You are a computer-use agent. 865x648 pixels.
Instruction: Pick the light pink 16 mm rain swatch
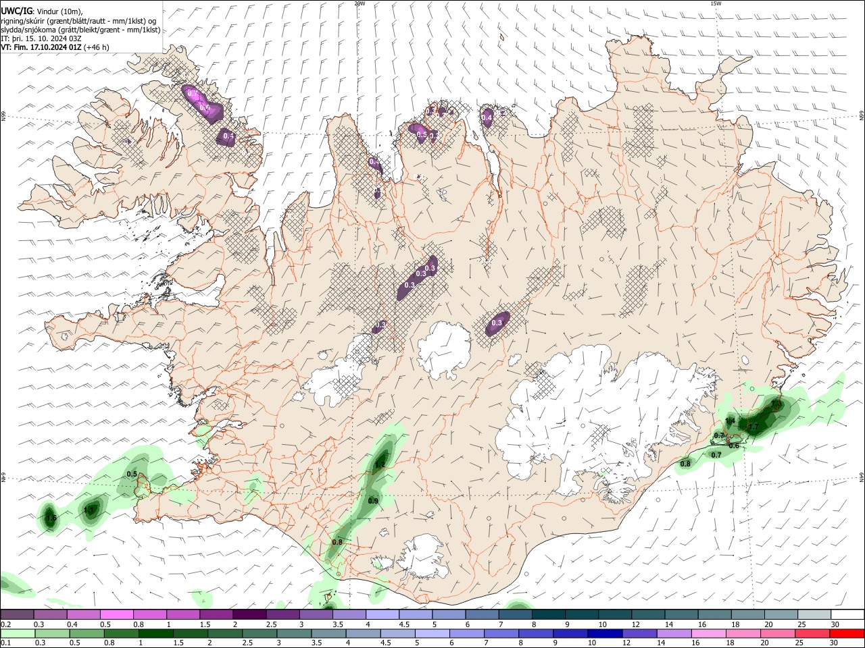(708, 633)
